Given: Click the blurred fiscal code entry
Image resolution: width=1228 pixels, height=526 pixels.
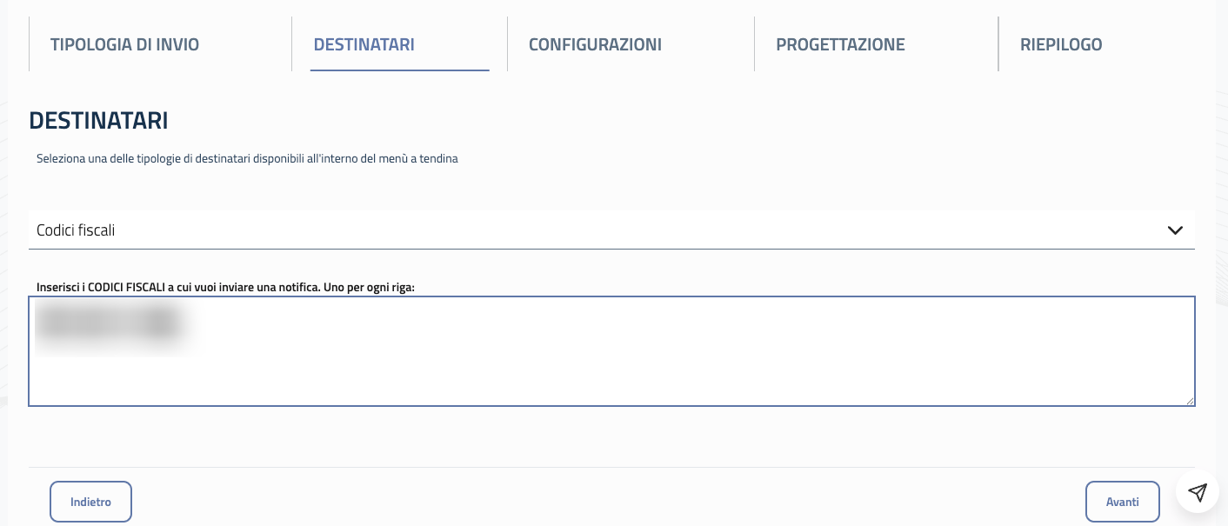Looking at the screenshot, I should point(109,322).
